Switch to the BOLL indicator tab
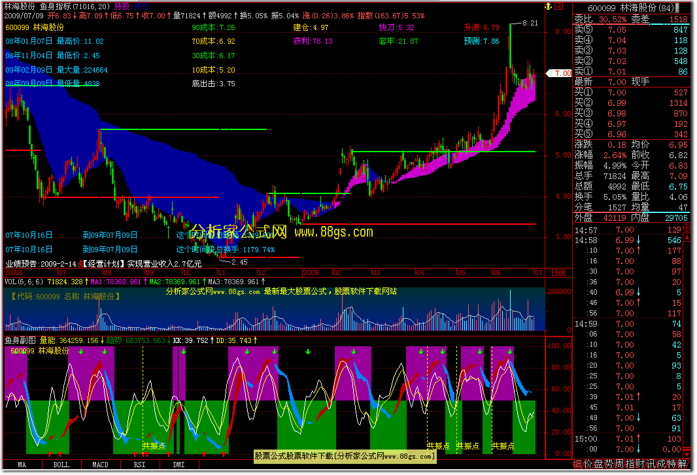697x475 pixels. click(61, 465)
